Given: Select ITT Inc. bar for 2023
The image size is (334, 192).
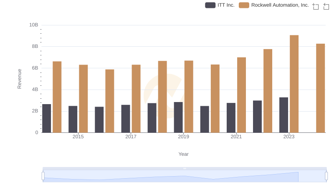Looking at the screenshot, I should coord(283,115).
